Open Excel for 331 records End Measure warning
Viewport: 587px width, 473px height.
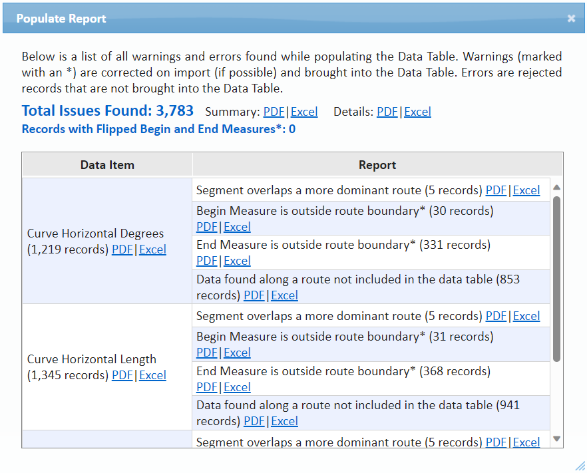238,261
